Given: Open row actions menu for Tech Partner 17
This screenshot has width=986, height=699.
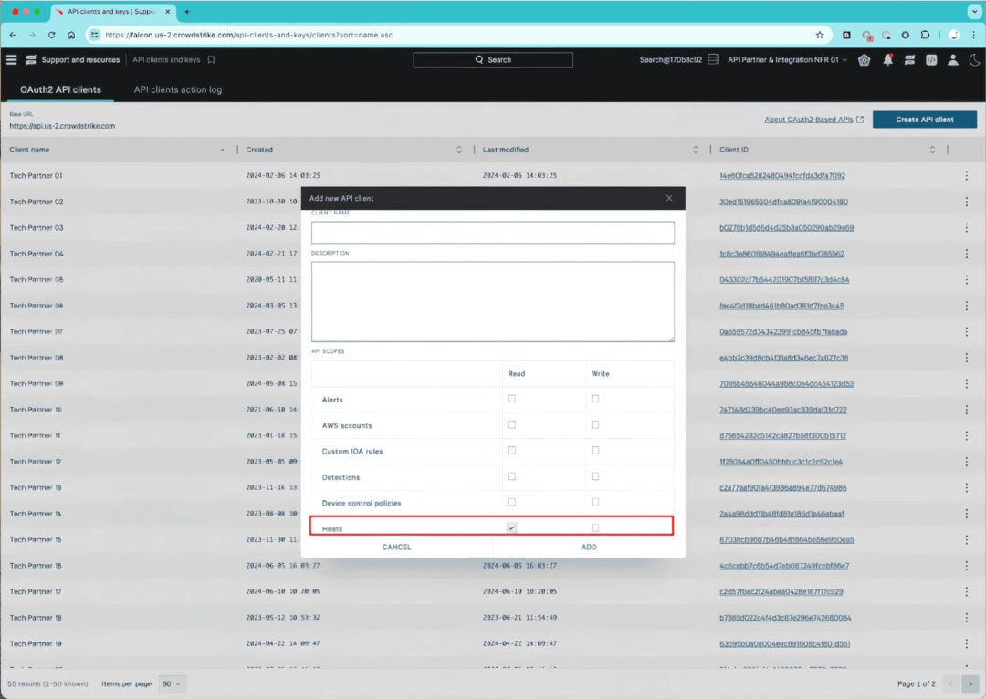Looking at the screenshot, I should (967, 591).
